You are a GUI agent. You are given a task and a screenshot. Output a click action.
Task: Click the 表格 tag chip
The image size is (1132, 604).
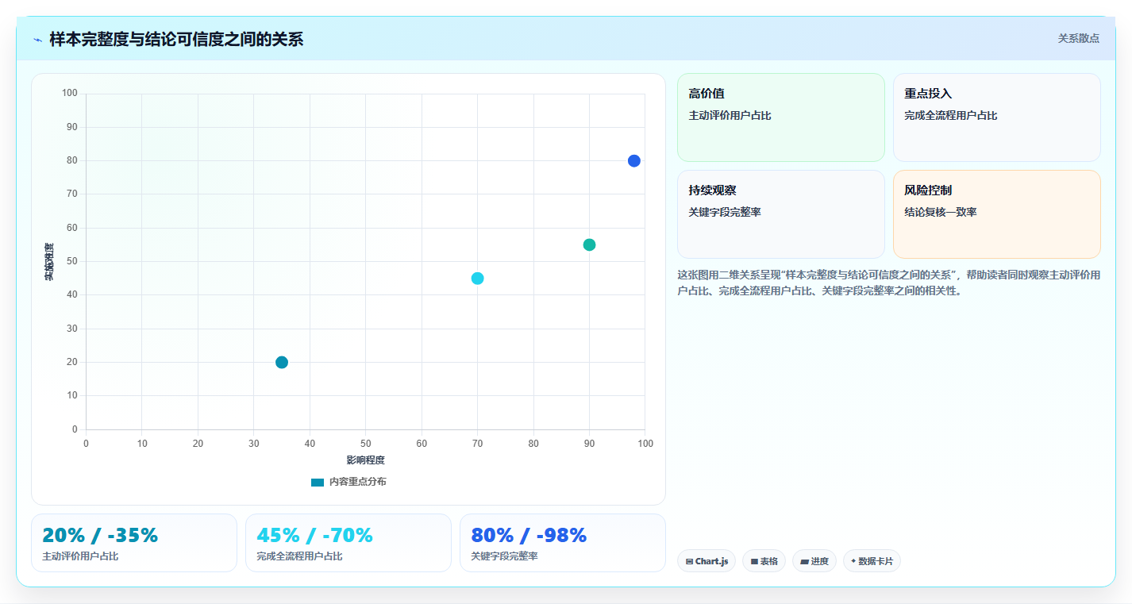[x=764, y=561]
